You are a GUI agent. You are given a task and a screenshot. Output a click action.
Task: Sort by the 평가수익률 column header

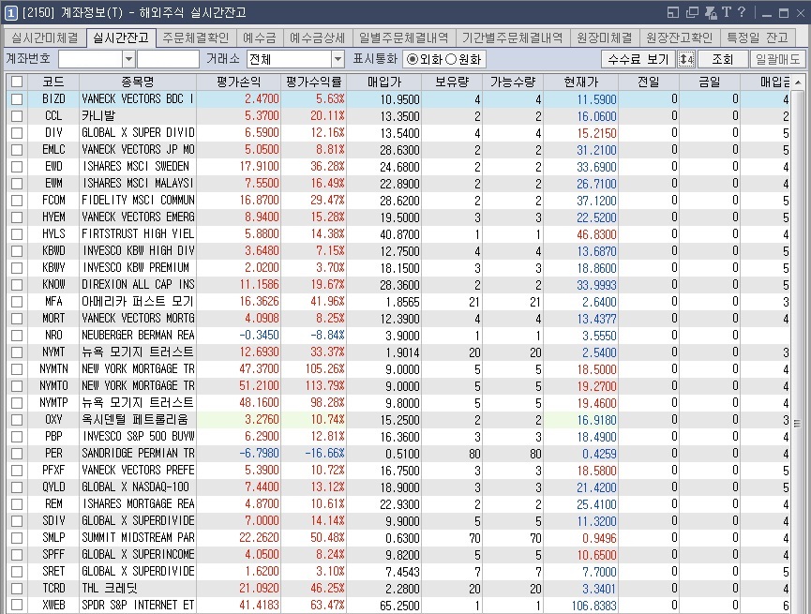coord(314,82)
